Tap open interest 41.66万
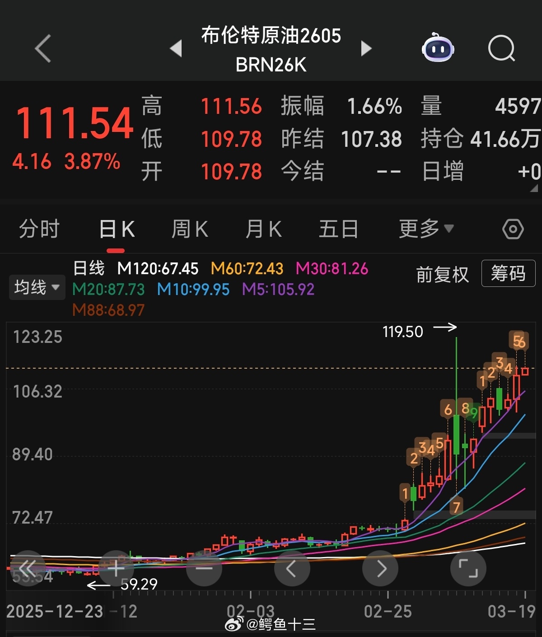 (505, 139)
